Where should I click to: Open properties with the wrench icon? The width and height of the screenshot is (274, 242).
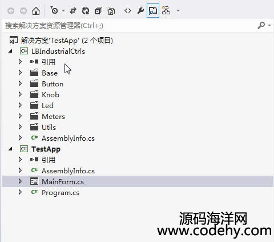(x=140, y=11)
